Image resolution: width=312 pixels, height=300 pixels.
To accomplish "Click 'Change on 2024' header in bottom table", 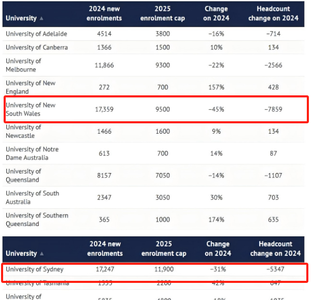I will click(x=218, y=249).
